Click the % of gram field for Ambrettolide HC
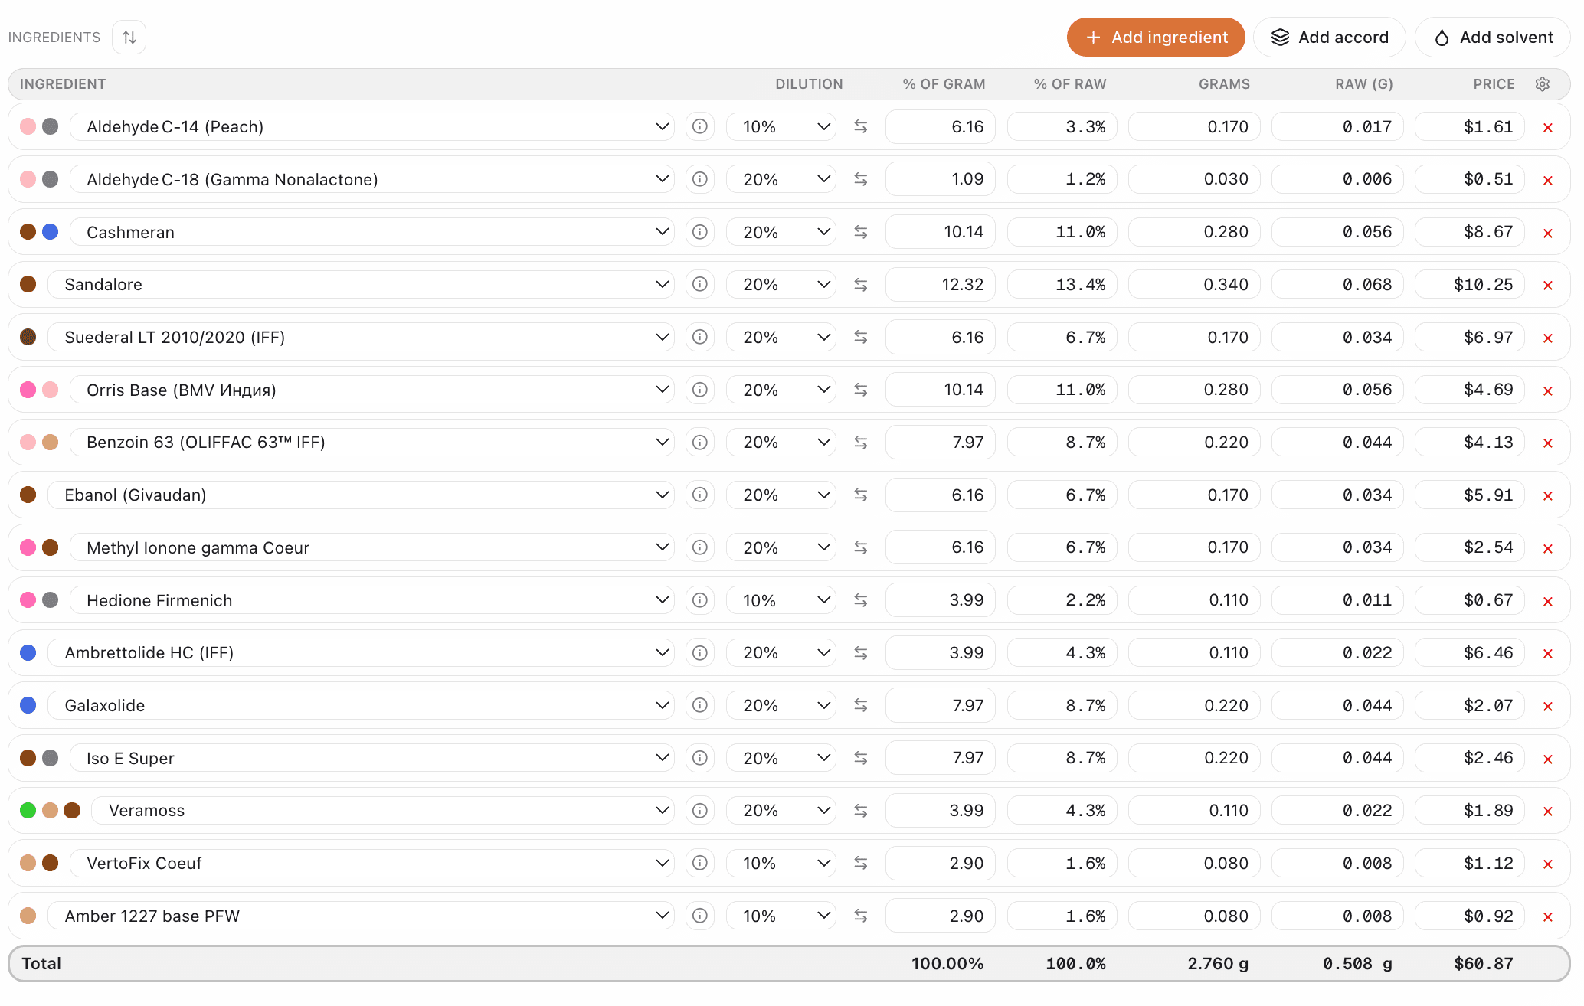This screenshot has width=1584, height=1006. [x=940, y=653]
